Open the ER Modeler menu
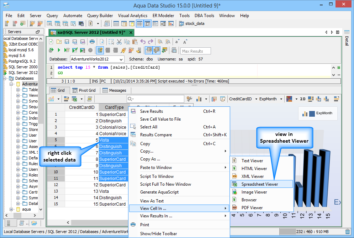 [163, 16]
